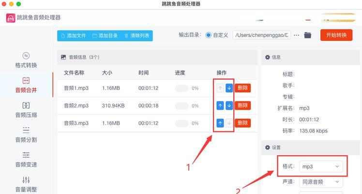Click the 添加文件 button
The height and width of the screenshot is (194, 362).
pos(74,35)
